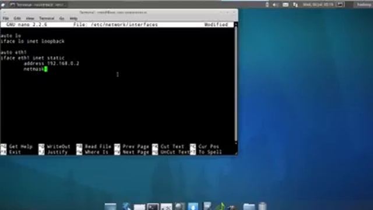Open the Go menu in Terminal
373x210 pixels.
click(62, 18)
